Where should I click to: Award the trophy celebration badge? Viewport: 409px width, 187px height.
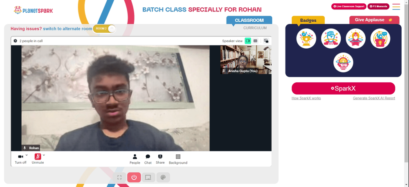tap(306, 38)
